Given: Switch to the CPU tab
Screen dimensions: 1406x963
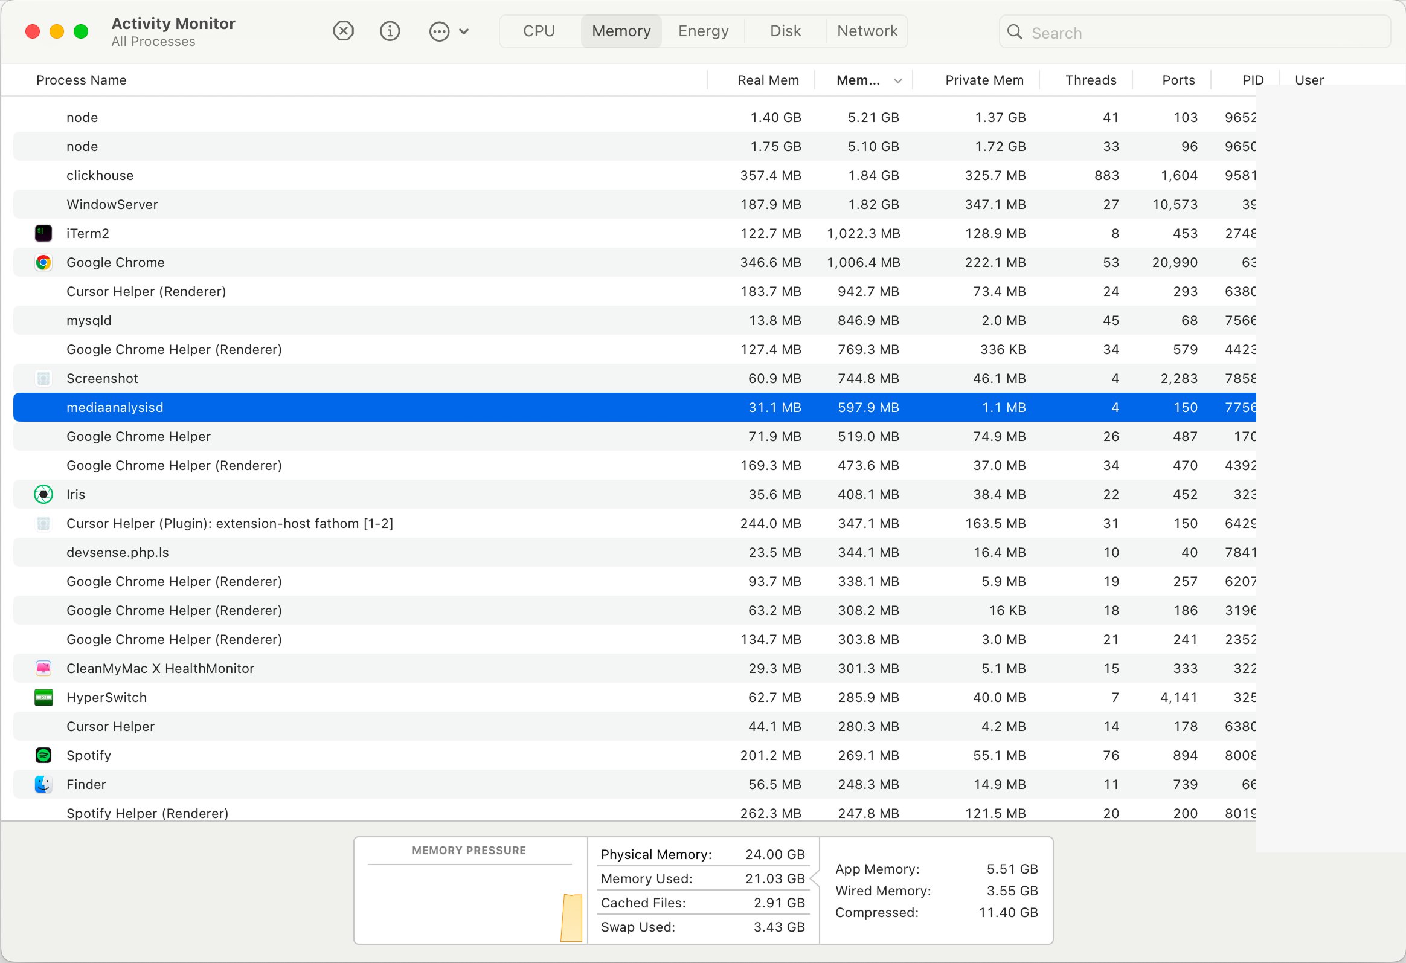Looking at the screenshot, I should 539,31.
